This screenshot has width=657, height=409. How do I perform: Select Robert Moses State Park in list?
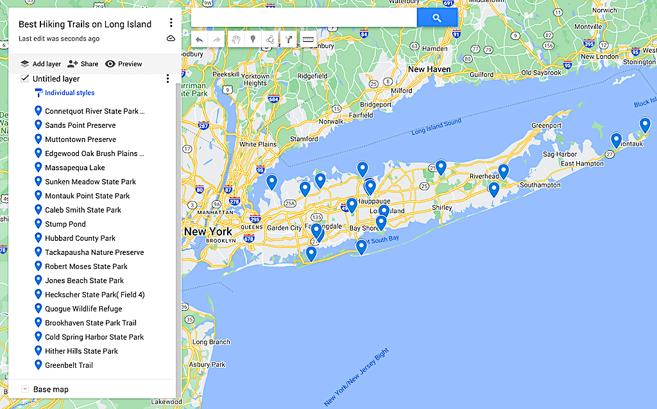click(87, 266)
